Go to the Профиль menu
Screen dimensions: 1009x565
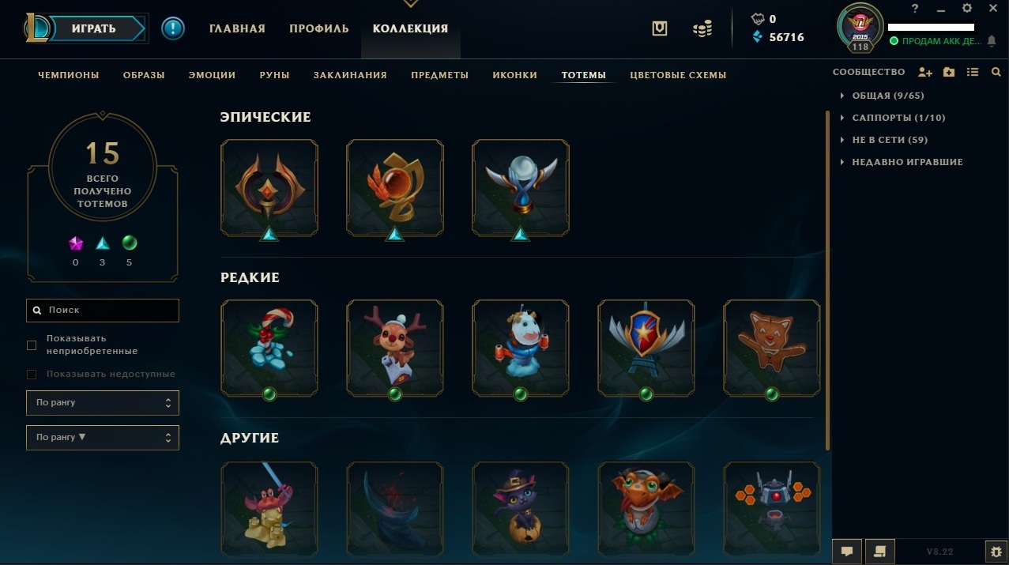[x=318, y=28]
